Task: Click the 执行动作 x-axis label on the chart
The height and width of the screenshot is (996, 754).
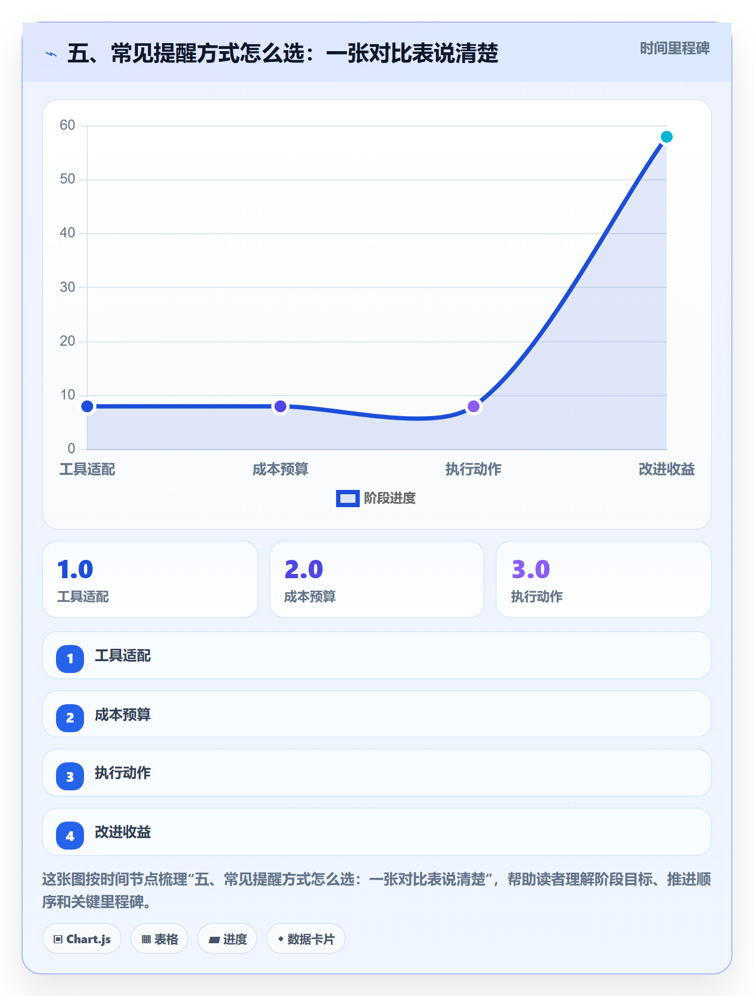Action: pos(473,469)
